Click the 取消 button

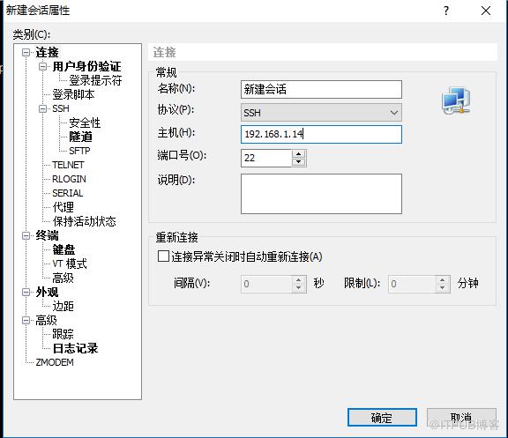461,418
